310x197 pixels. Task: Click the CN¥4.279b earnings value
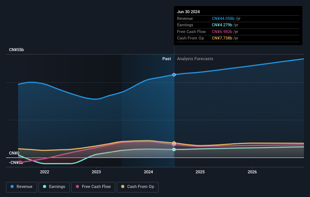point(222,25)
